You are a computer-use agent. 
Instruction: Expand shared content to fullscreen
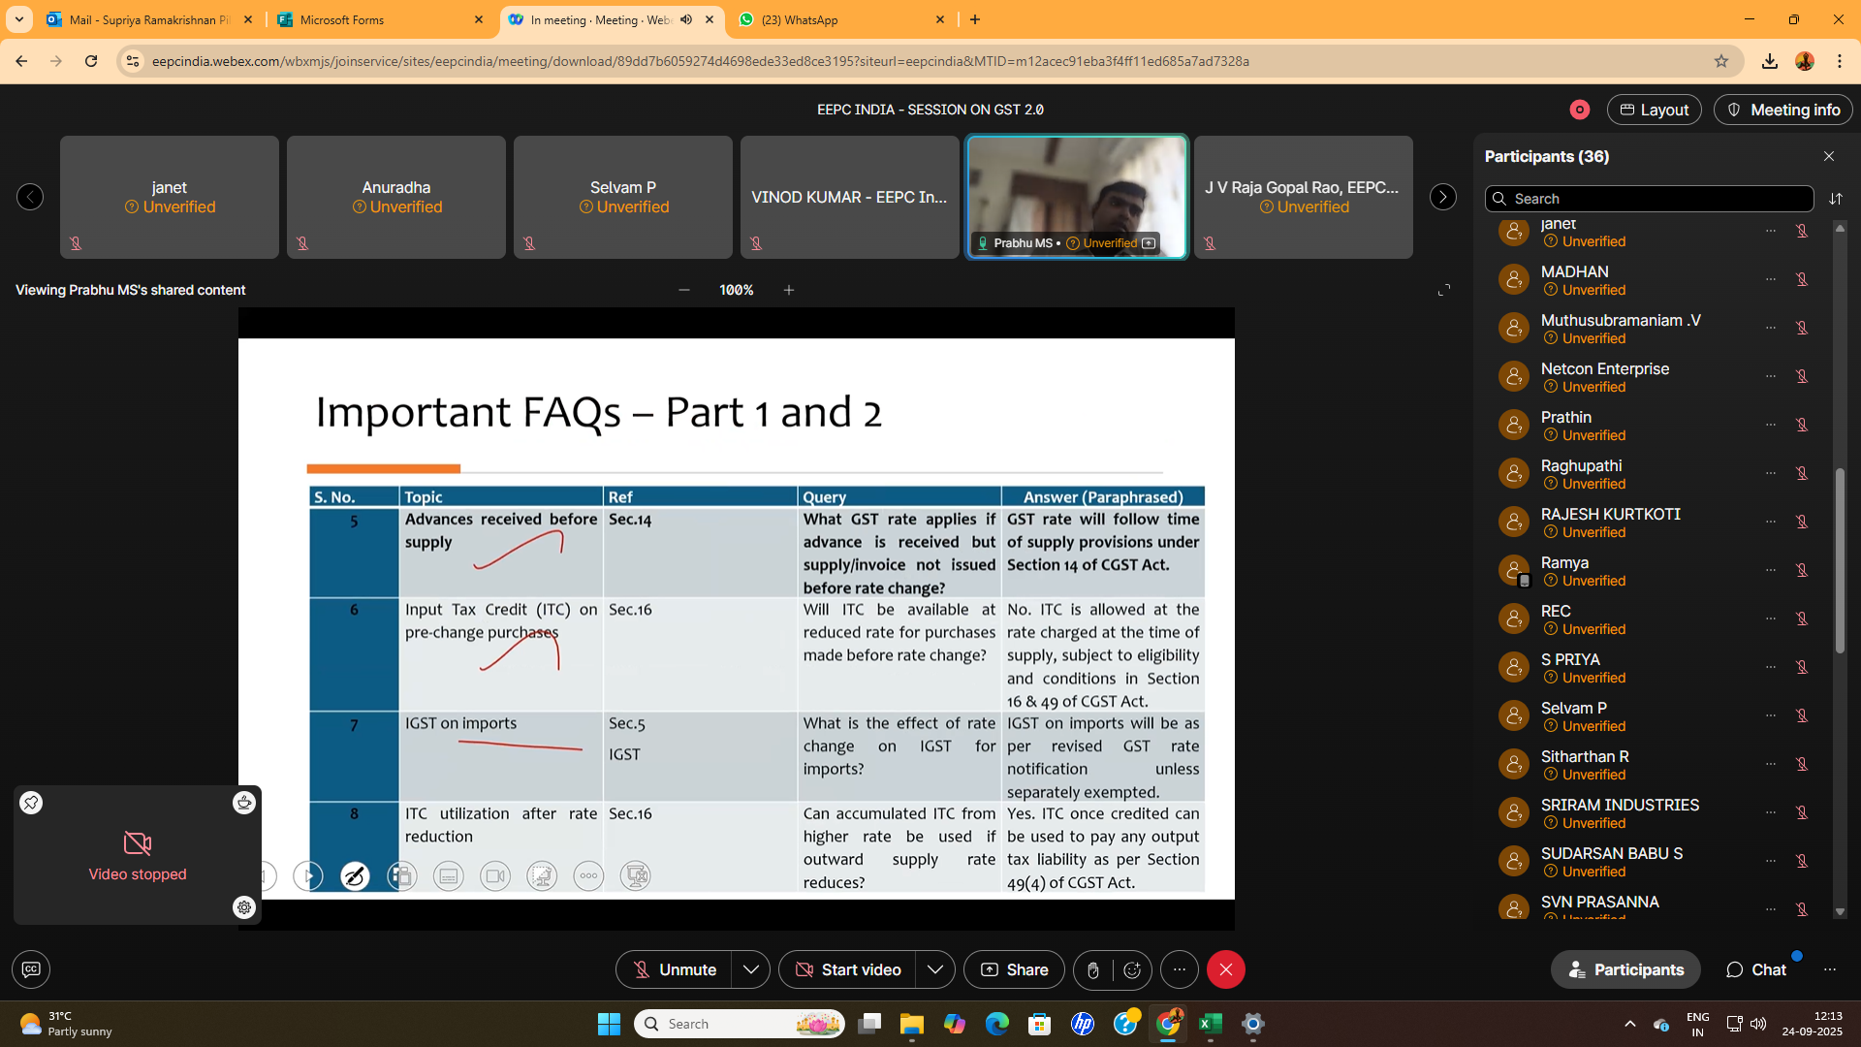click(1444, 290)
